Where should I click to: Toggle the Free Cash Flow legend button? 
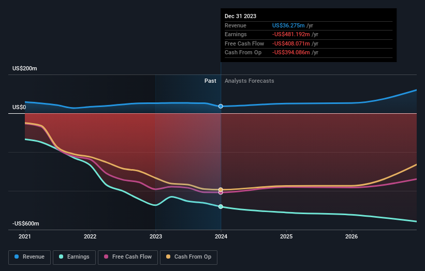click(128, 257)
